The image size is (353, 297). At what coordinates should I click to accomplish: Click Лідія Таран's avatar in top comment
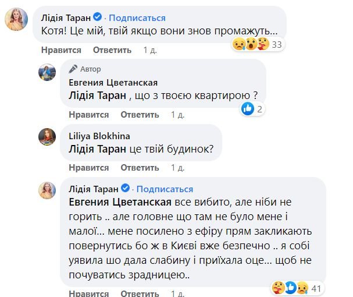point(15,21)
